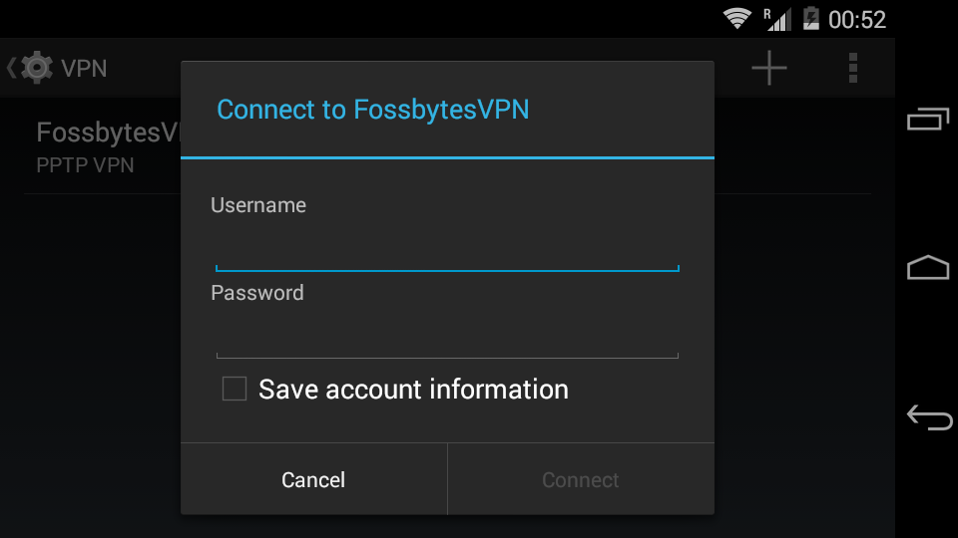This screenshot has height=538, width=958.
Task: Focus the Password input field
Action: (x=447, y=337)
